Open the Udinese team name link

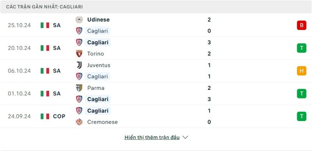point(98,20)
